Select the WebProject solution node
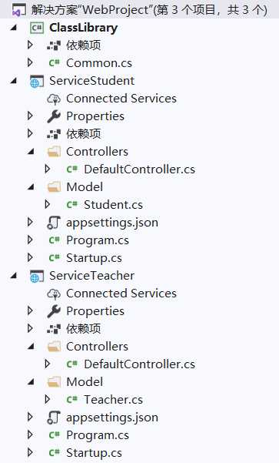Screen dimensions: 279x463 [x=149, y=10]
